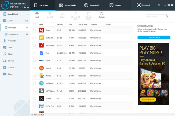The height and width of the screenshot is (116, 175).
Task: Sort by the Name column header
Action: coord(41,25)
